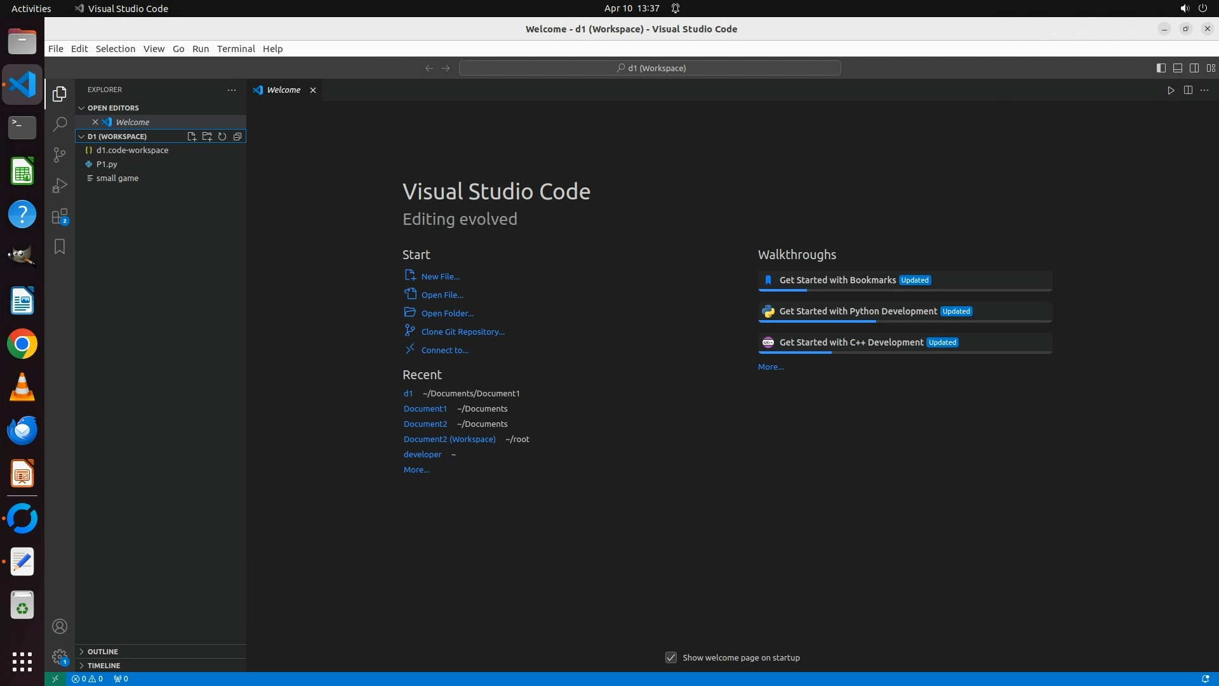
Task: Click the New File icon in explorer header
Action: coord(192,137)
